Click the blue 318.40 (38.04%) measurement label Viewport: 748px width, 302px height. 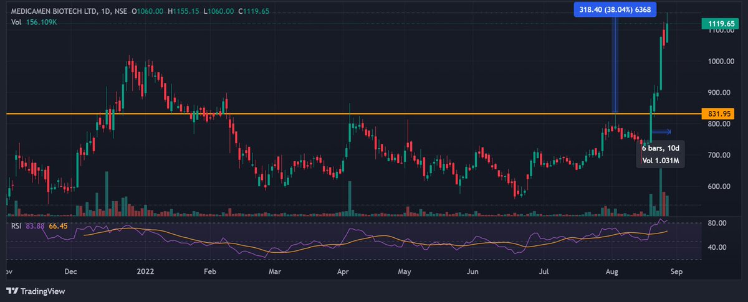tap(615, 8)
